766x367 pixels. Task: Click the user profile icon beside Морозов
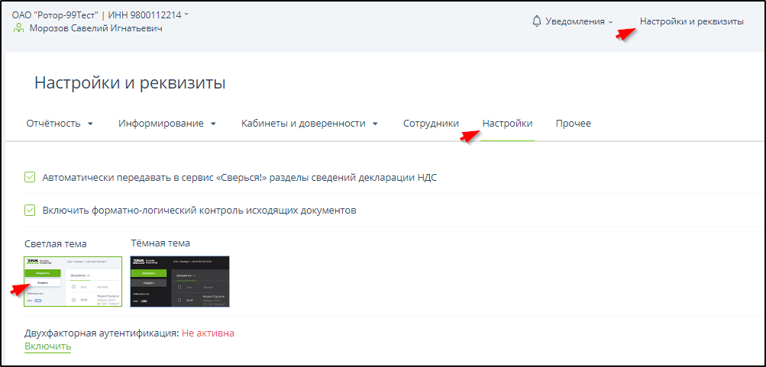(x=19, y=28)
